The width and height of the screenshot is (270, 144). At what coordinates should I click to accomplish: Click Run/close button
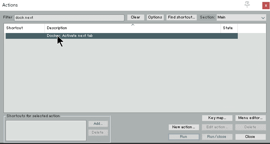pyautogui.click(x=217, y=137)
